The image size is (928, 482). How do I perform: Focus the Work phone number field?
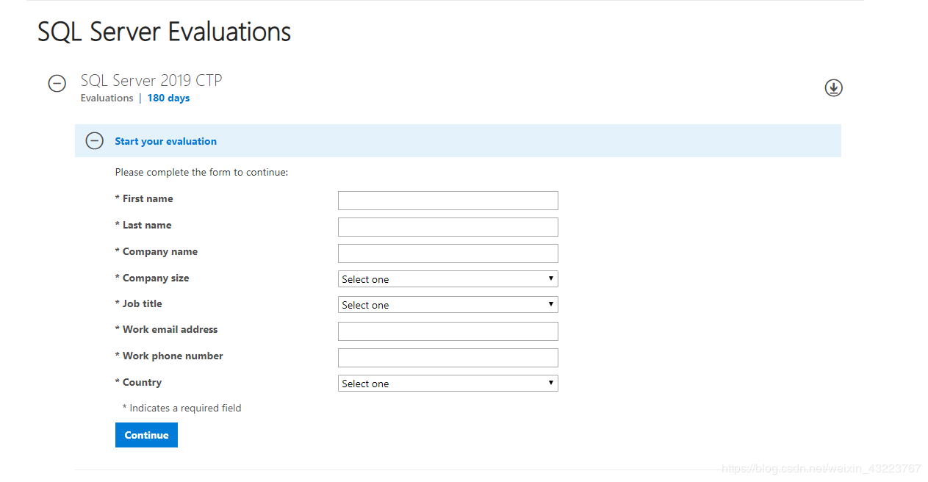pos(448,358)
